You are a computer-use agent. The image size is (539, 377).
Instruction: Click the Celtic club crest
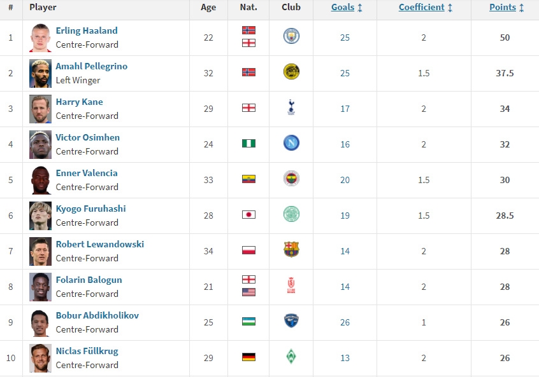point(291,214)
